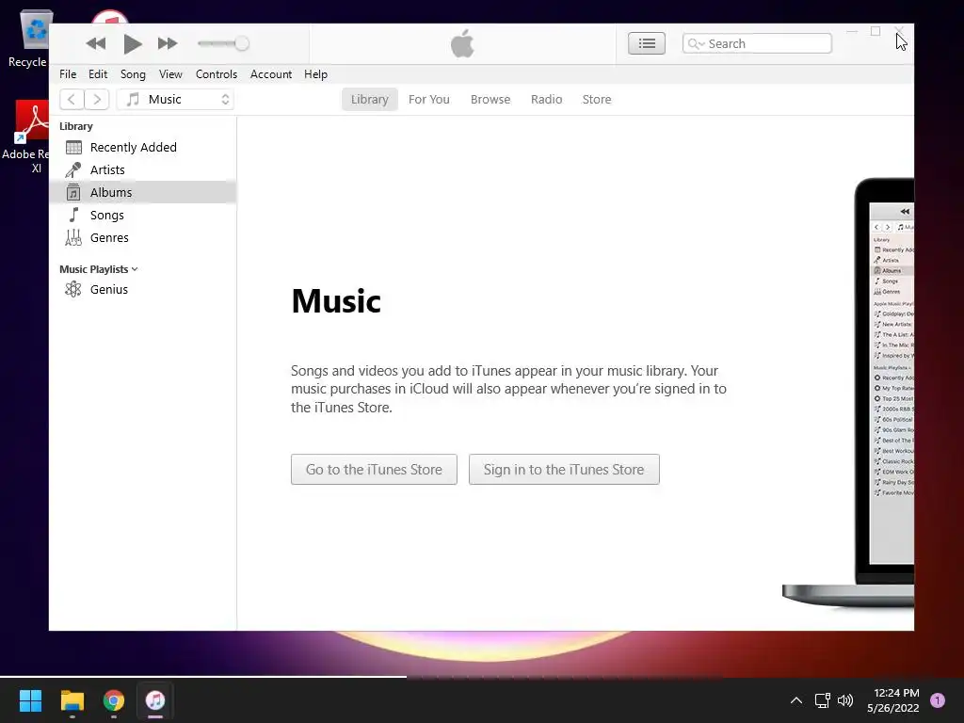Select Albums in the sidebar

(143, 192)
